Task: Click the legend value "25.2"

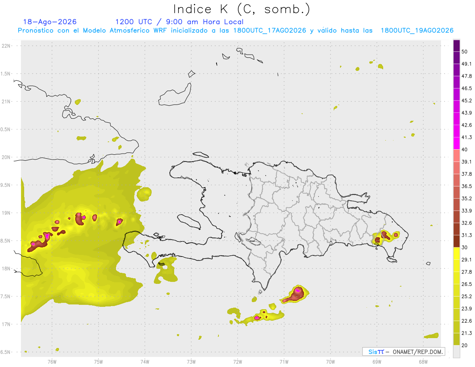Action: coord(467,297)
